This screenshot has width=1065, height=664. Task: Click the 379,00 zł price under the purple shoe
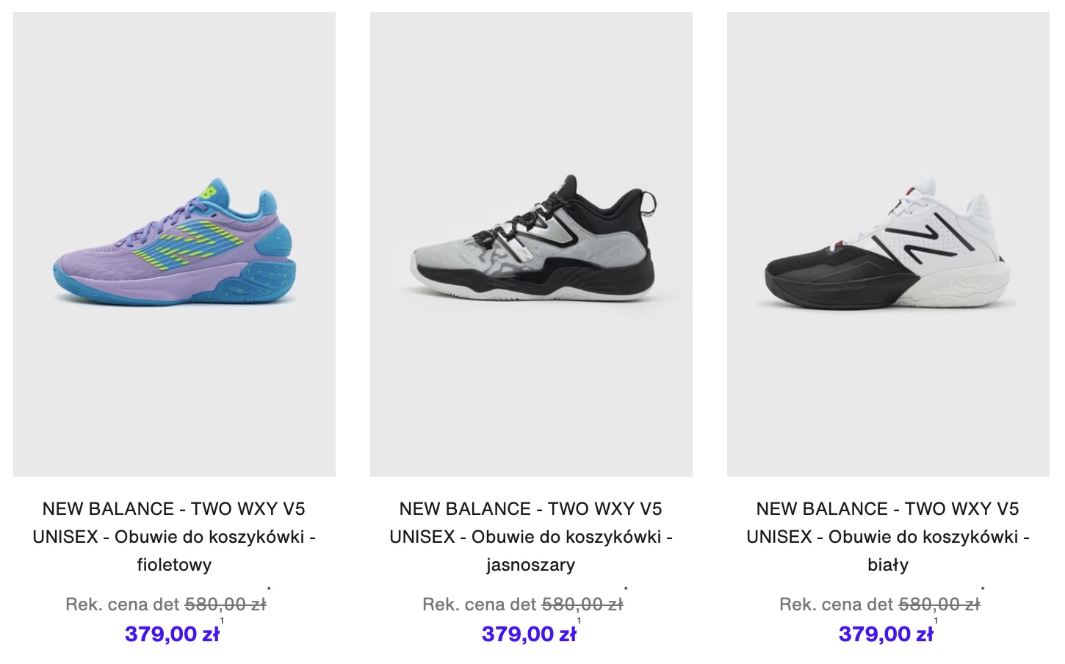pyautogui.click(x=172, y=634)
